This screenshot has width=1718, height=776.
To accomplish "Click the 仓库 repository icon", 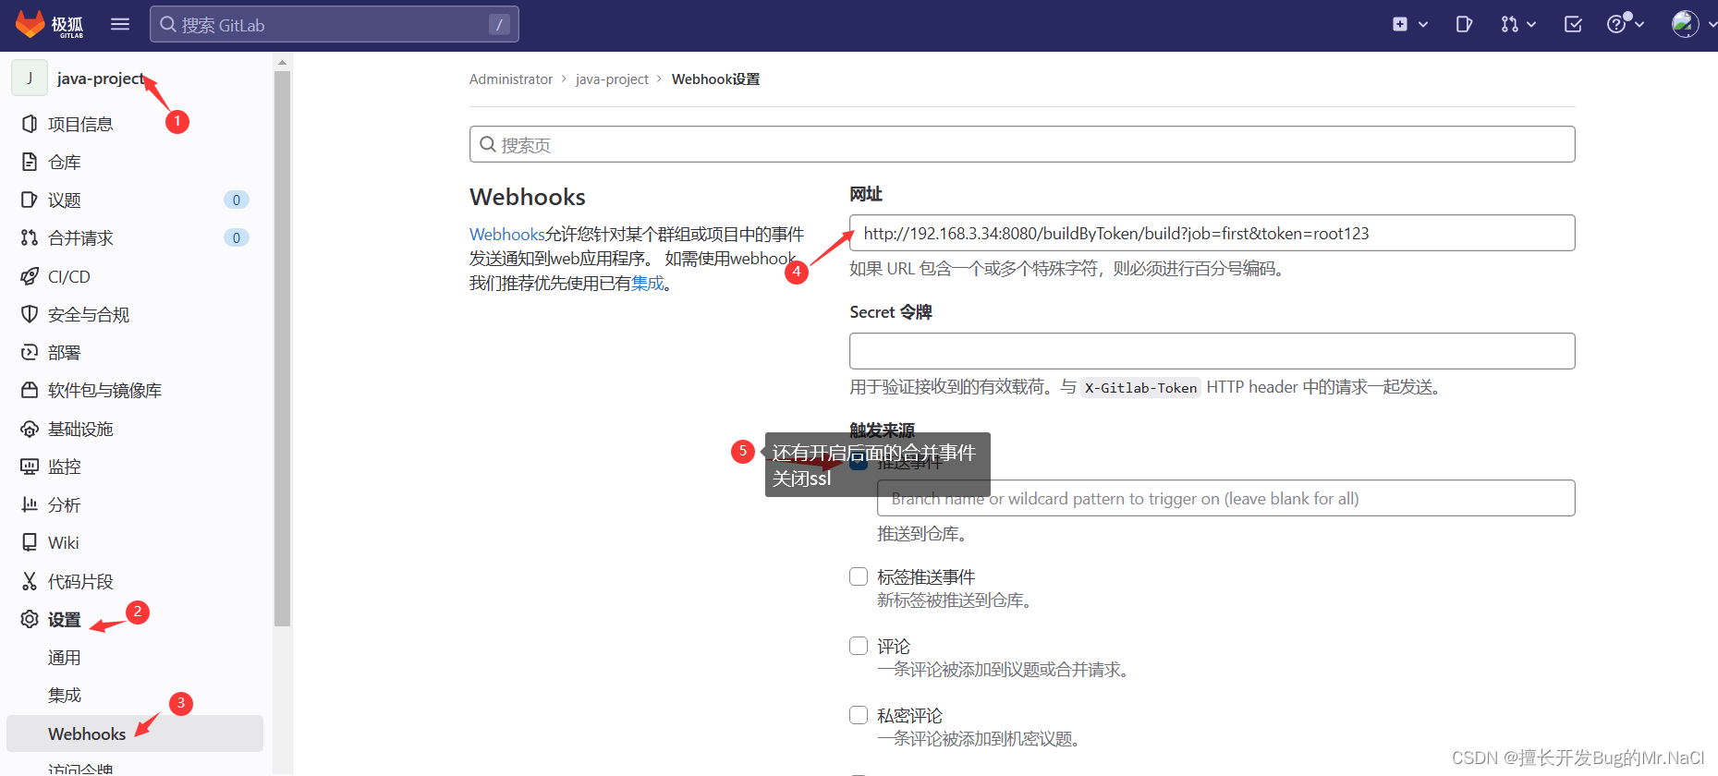I will click(30, 162).
